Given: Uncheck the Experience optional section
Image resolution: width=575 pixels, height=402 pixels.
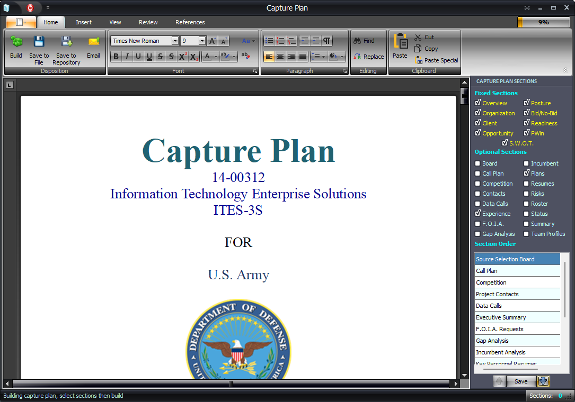Looking at the screenshot, I should (x=477, y=213).
